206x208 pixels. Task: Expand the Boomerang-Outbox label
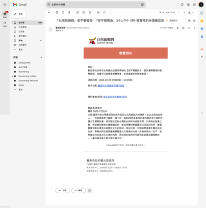(x=12, y=76)
